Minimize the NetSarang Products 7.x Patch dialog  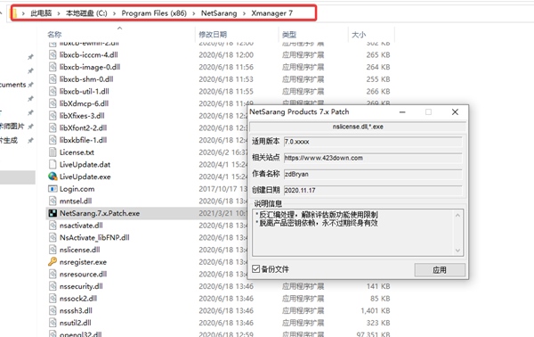coord(402,112)
